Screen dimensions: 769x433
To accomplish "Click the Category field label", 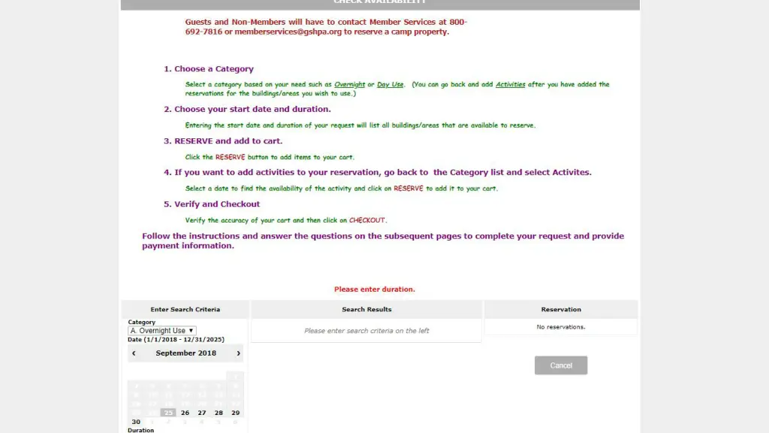I will [141, 322].
